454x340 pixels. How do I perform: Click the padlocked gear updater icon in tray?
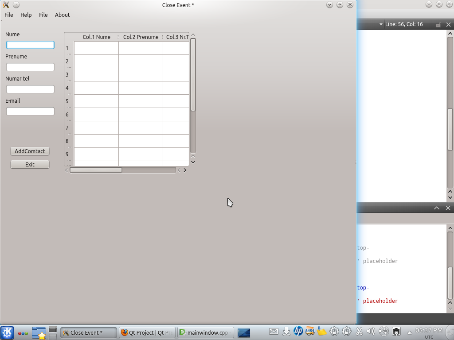[x=333, y=331]
